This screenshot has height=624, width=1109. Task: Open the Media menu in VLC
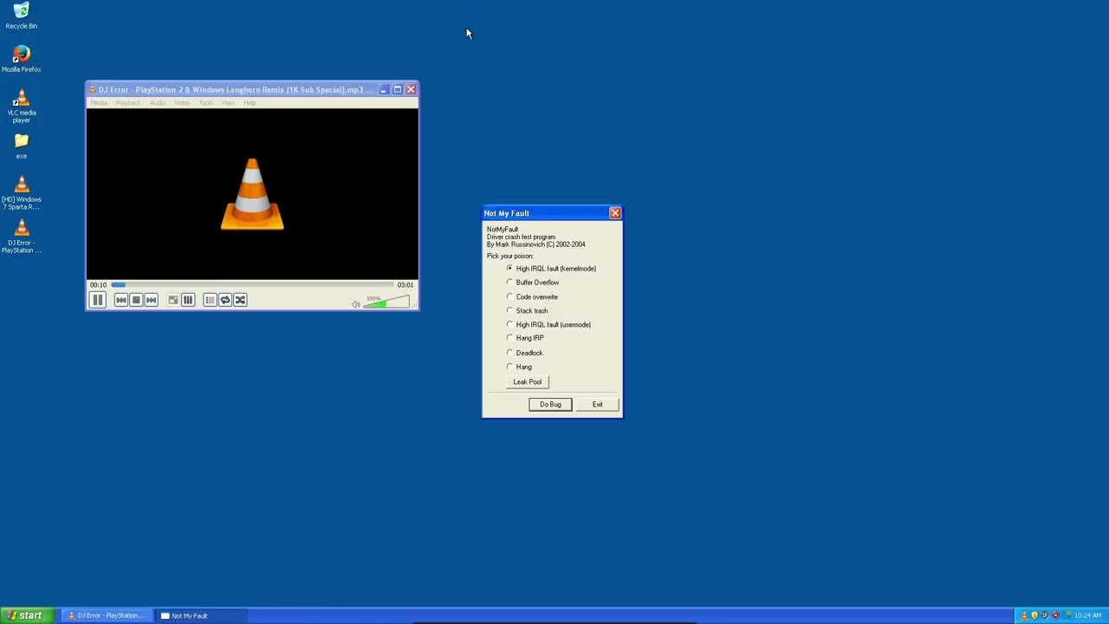99,103
